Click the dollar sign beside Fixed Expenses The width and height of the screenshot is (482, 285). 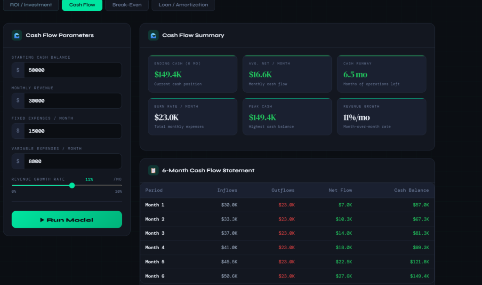(18, 131)
